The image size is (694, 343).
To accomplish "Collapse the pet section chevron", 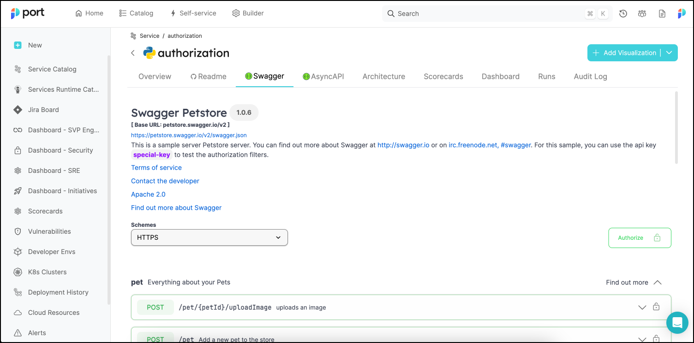I will tap(658, 282).
